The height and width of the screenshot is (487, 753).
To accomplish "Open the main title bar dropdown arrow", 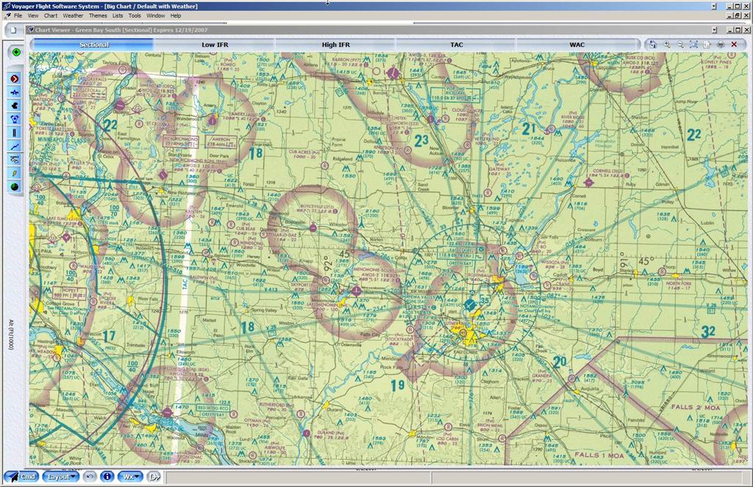I will coord(713,6).
